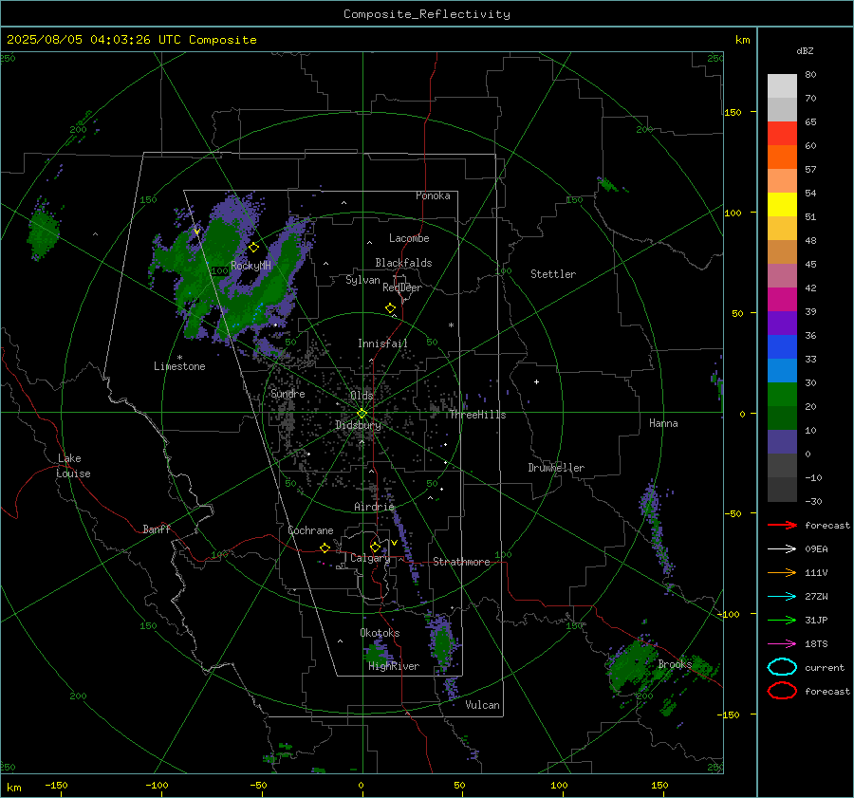Click the 'Okotoks' map label

(x=380, y=633)
